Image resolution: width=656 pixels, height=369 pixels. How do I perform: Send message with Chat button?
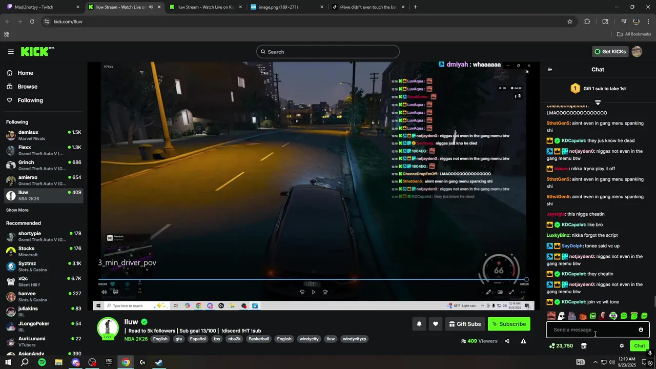pos(639,346)
